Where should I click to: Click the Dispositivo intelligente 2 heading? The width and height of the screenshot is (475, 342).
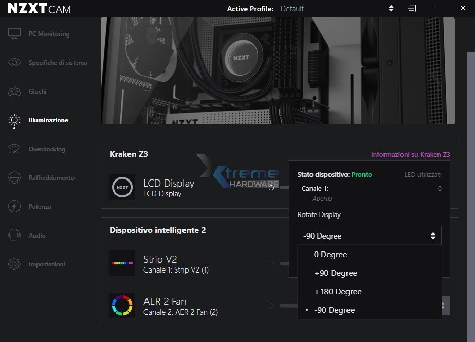point(157,230)
